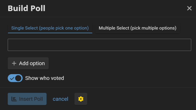Click the Build Poll heading
The image size is (196, 110).
[x=27, y=8]
